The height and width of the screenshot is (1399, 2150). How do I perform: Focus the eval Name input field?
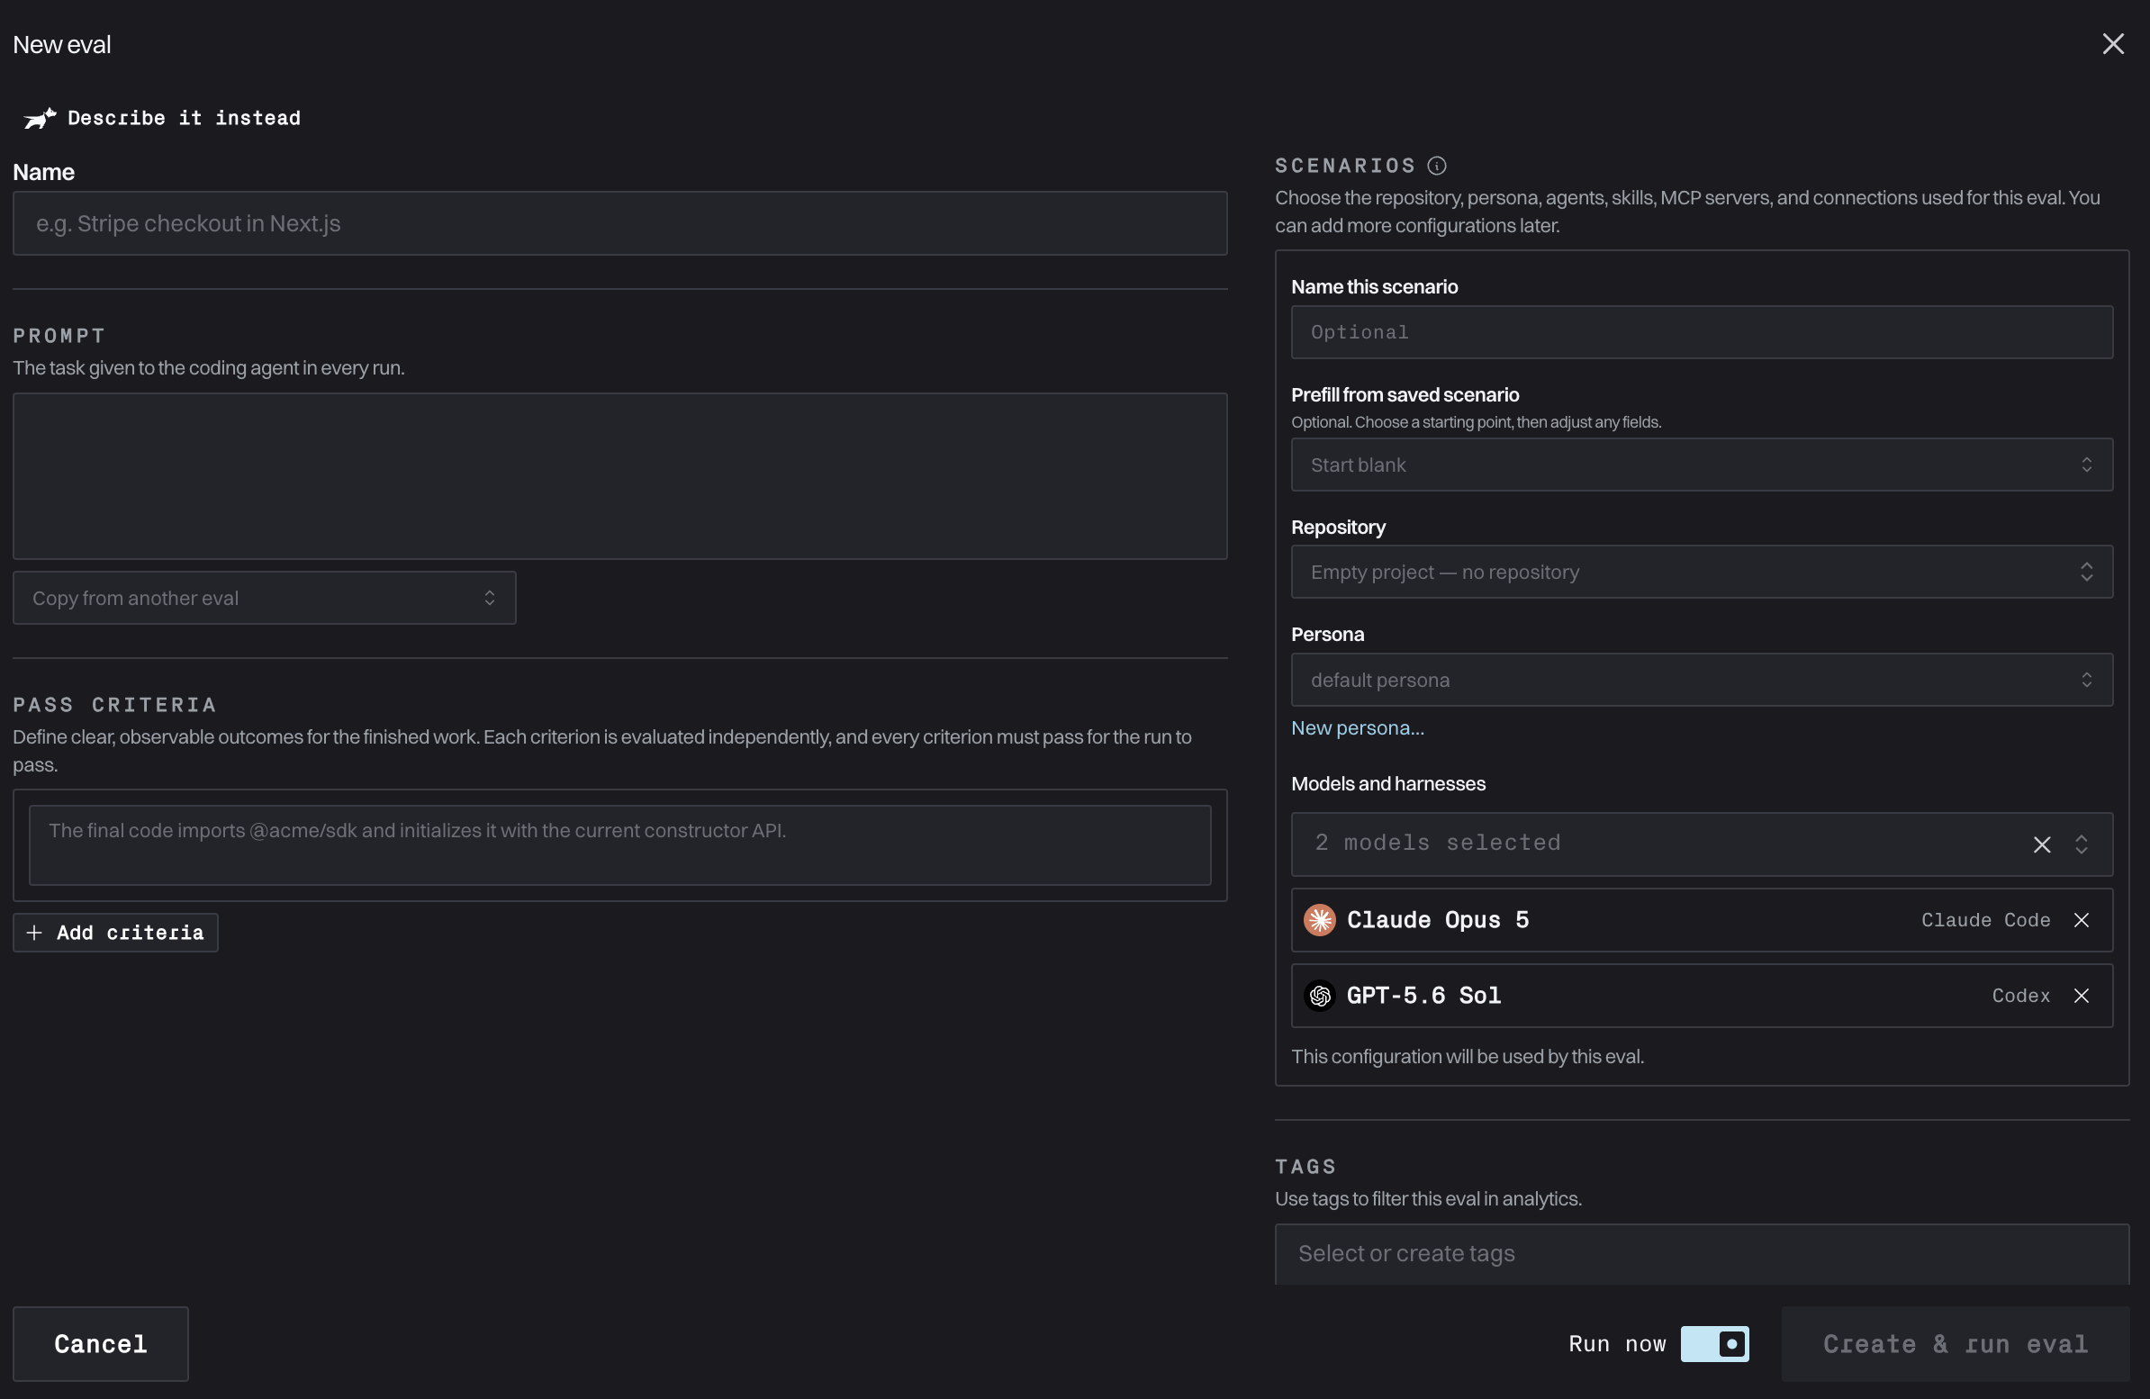tap(619, 223)
